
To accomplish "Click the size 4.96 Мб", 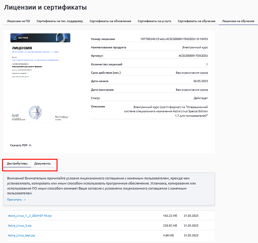I will pos(168,236).
